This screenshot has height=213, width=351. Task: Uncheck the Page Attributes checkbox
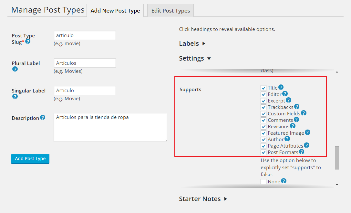(x=263, y=146)
